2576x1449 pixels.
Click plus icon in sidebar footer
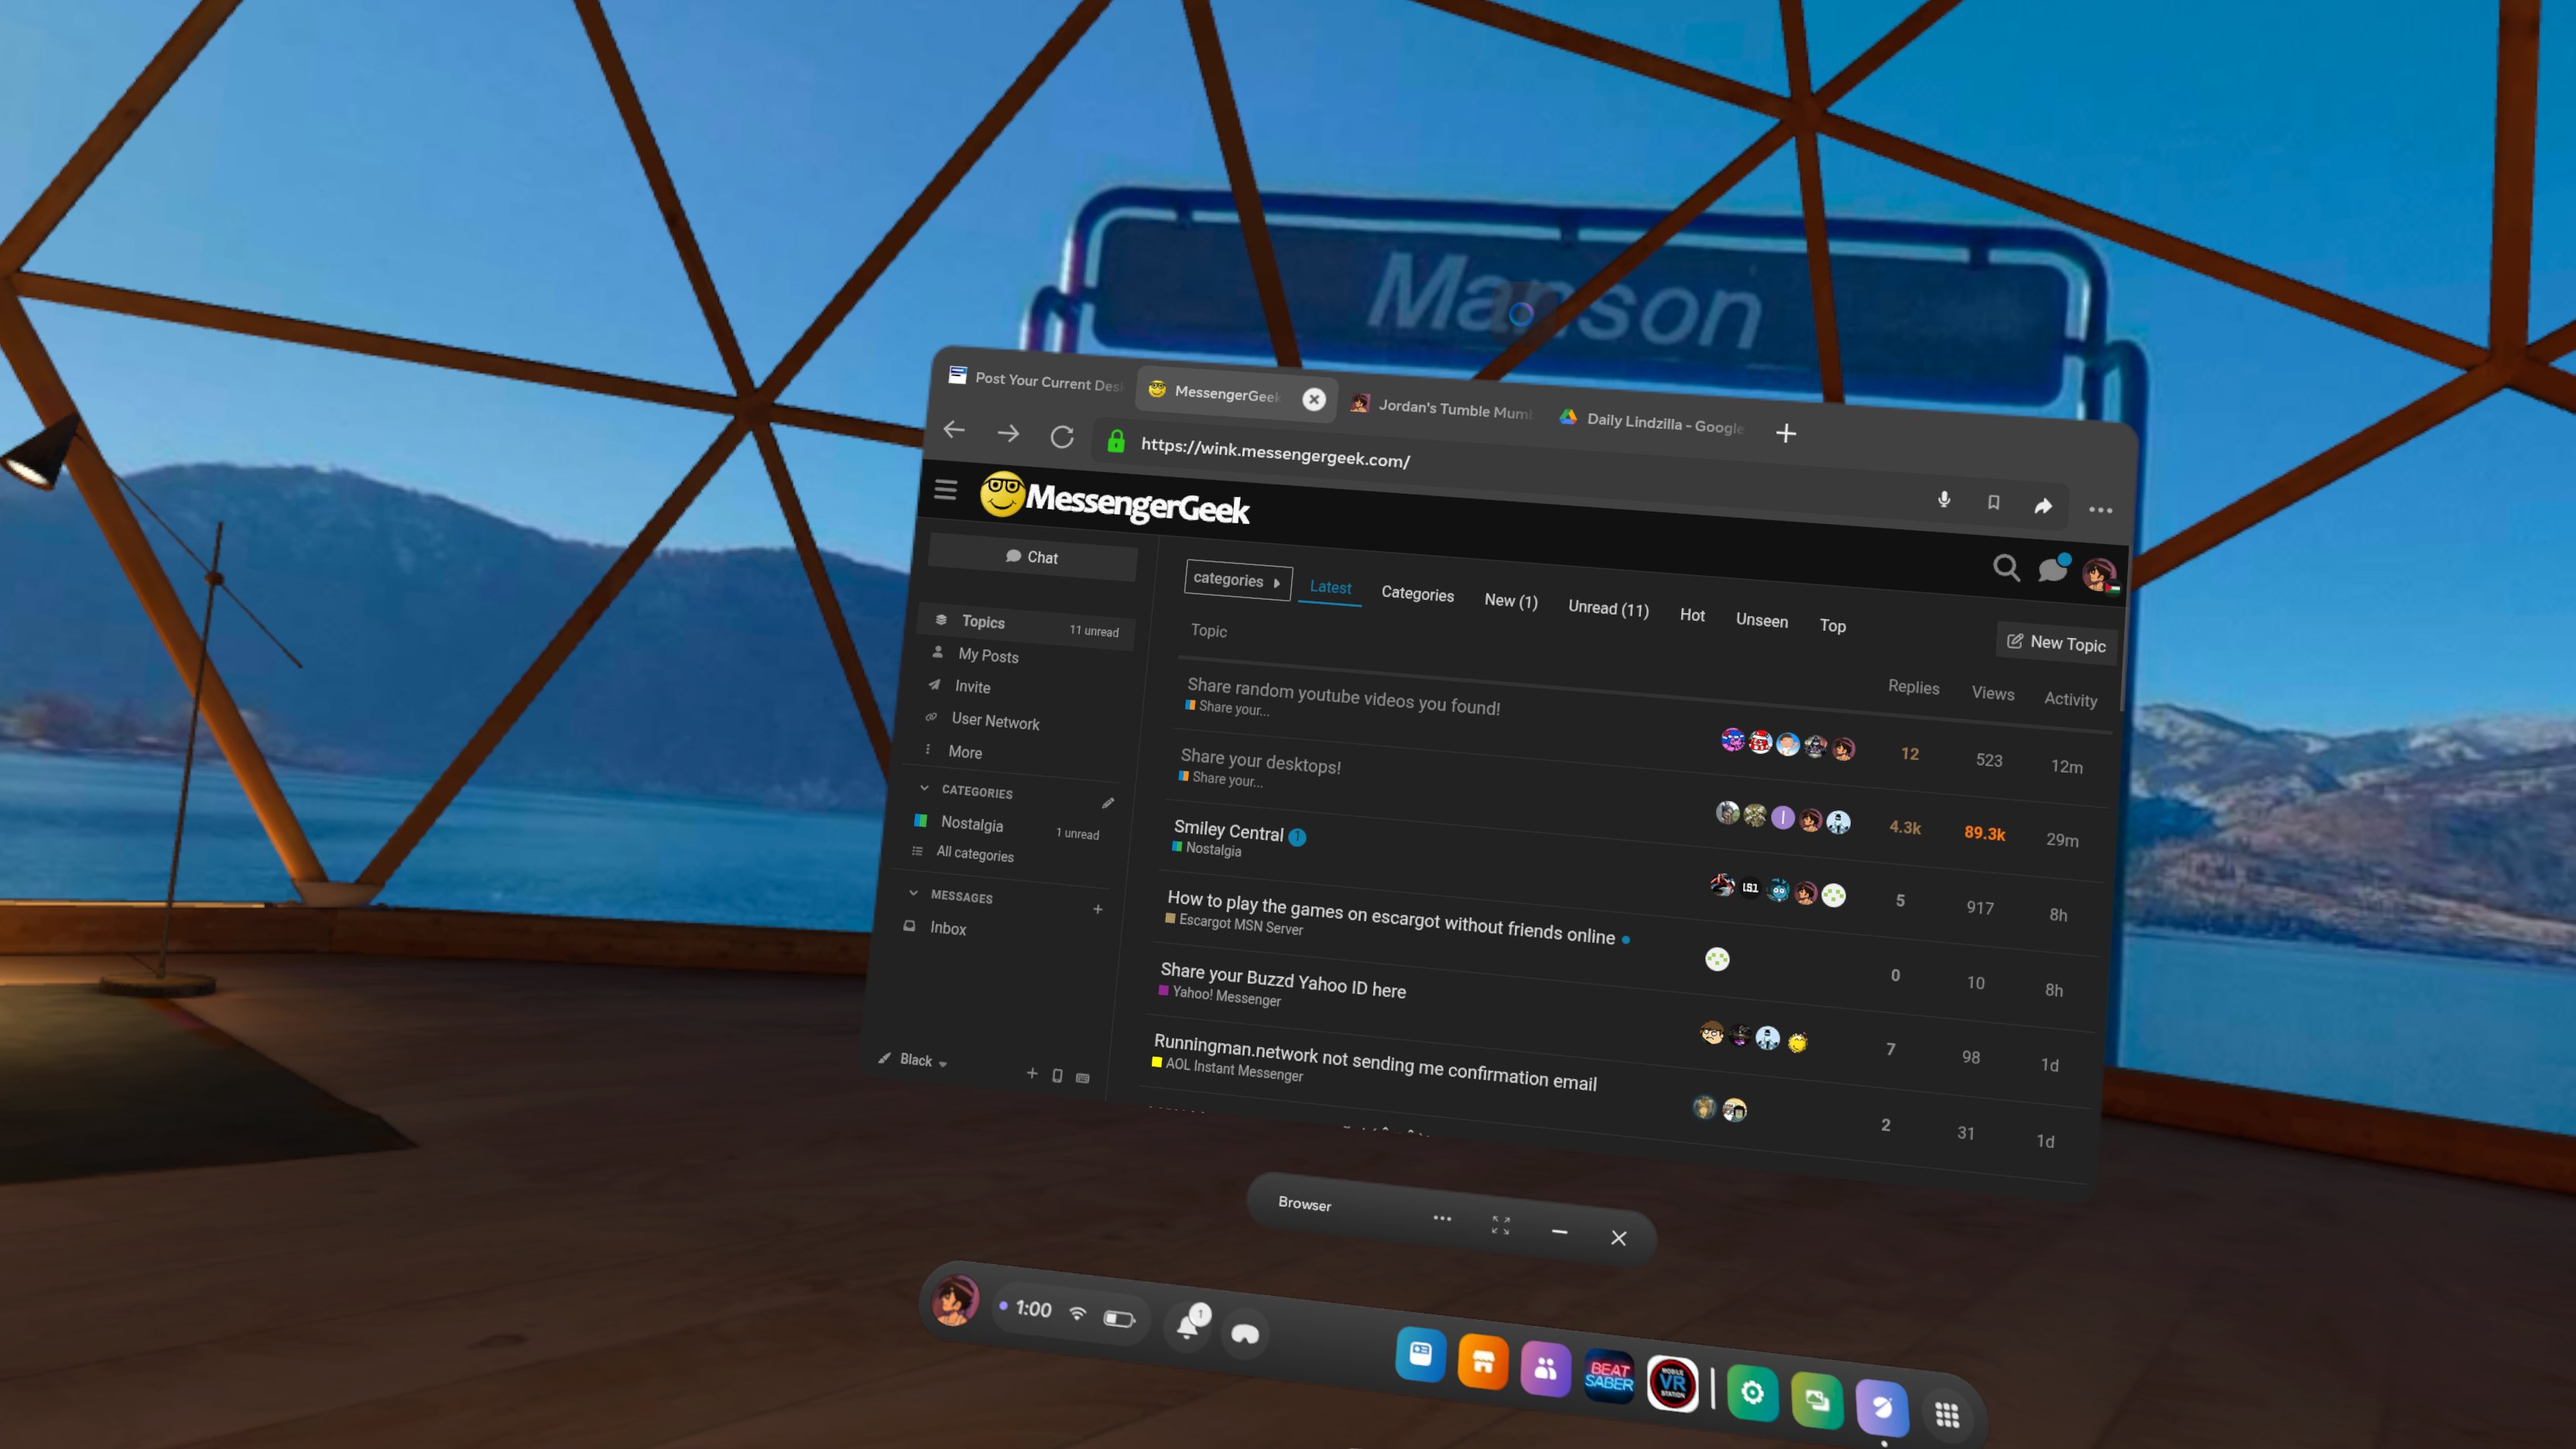[1032, 1073]
